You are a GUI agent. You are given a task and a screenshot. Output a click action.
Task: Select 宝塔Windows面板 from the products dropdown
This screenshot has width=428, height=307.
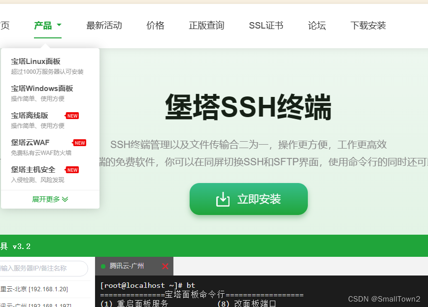click(42, 89)
